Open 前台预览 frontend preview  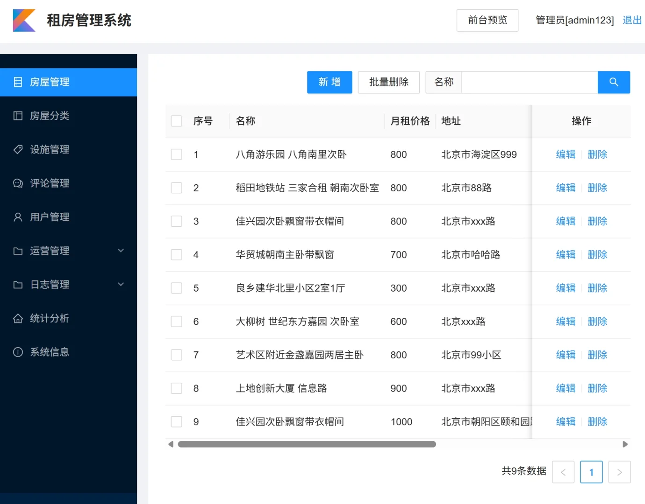pyautogui.click(x=487, y=20)
